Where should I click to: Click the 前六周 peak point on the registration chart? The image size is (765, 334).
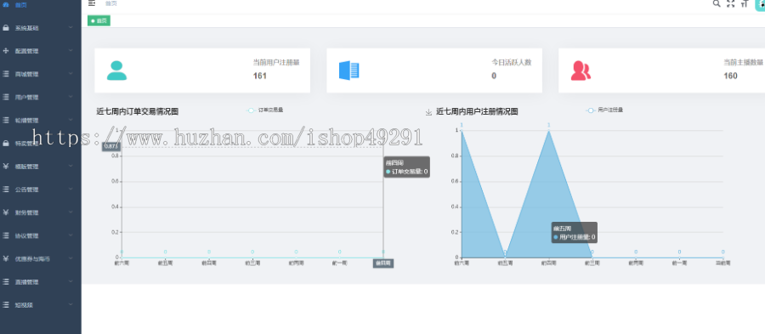click(x=462, y=131)
